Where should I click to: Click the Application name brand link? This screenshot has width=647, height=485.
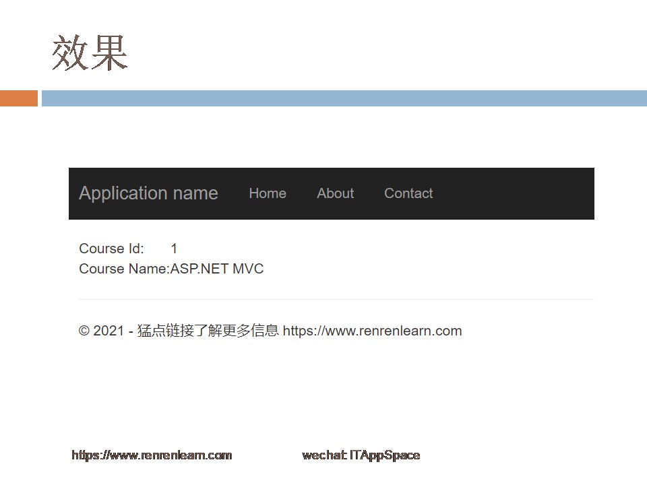pyautogui.click(x=148, y=193)
